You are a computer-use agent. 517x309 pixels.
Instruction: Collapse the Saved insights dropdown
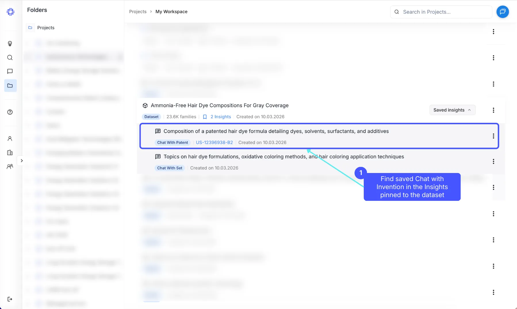coord(452,110)
